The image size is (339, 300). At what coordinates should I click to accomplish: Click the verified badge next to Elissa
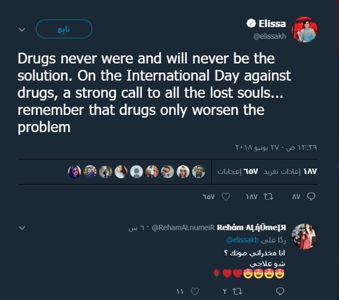[x=251, y=23]
